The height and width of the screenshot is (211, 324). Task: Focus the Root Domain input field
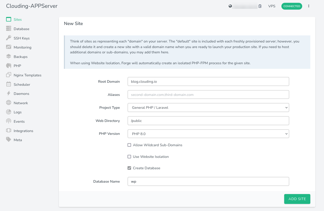point(208,81)
